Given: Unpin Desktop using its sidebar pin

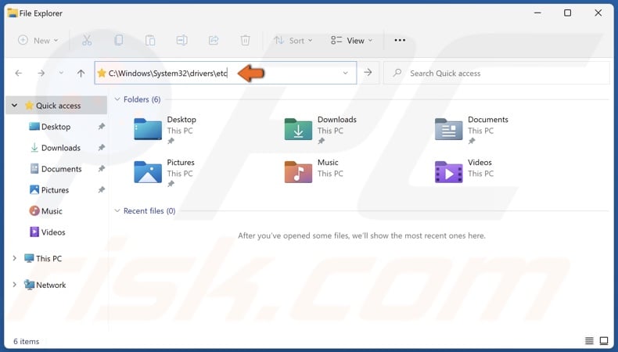Looking at the screenshot, I should pos(101,126).
